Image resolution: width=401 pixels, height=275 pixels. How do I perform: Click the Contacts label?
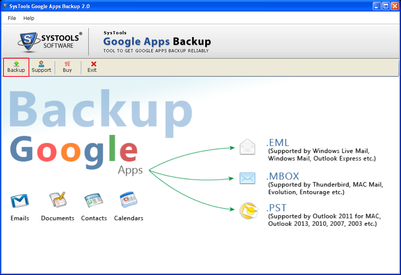click(94, 218)
